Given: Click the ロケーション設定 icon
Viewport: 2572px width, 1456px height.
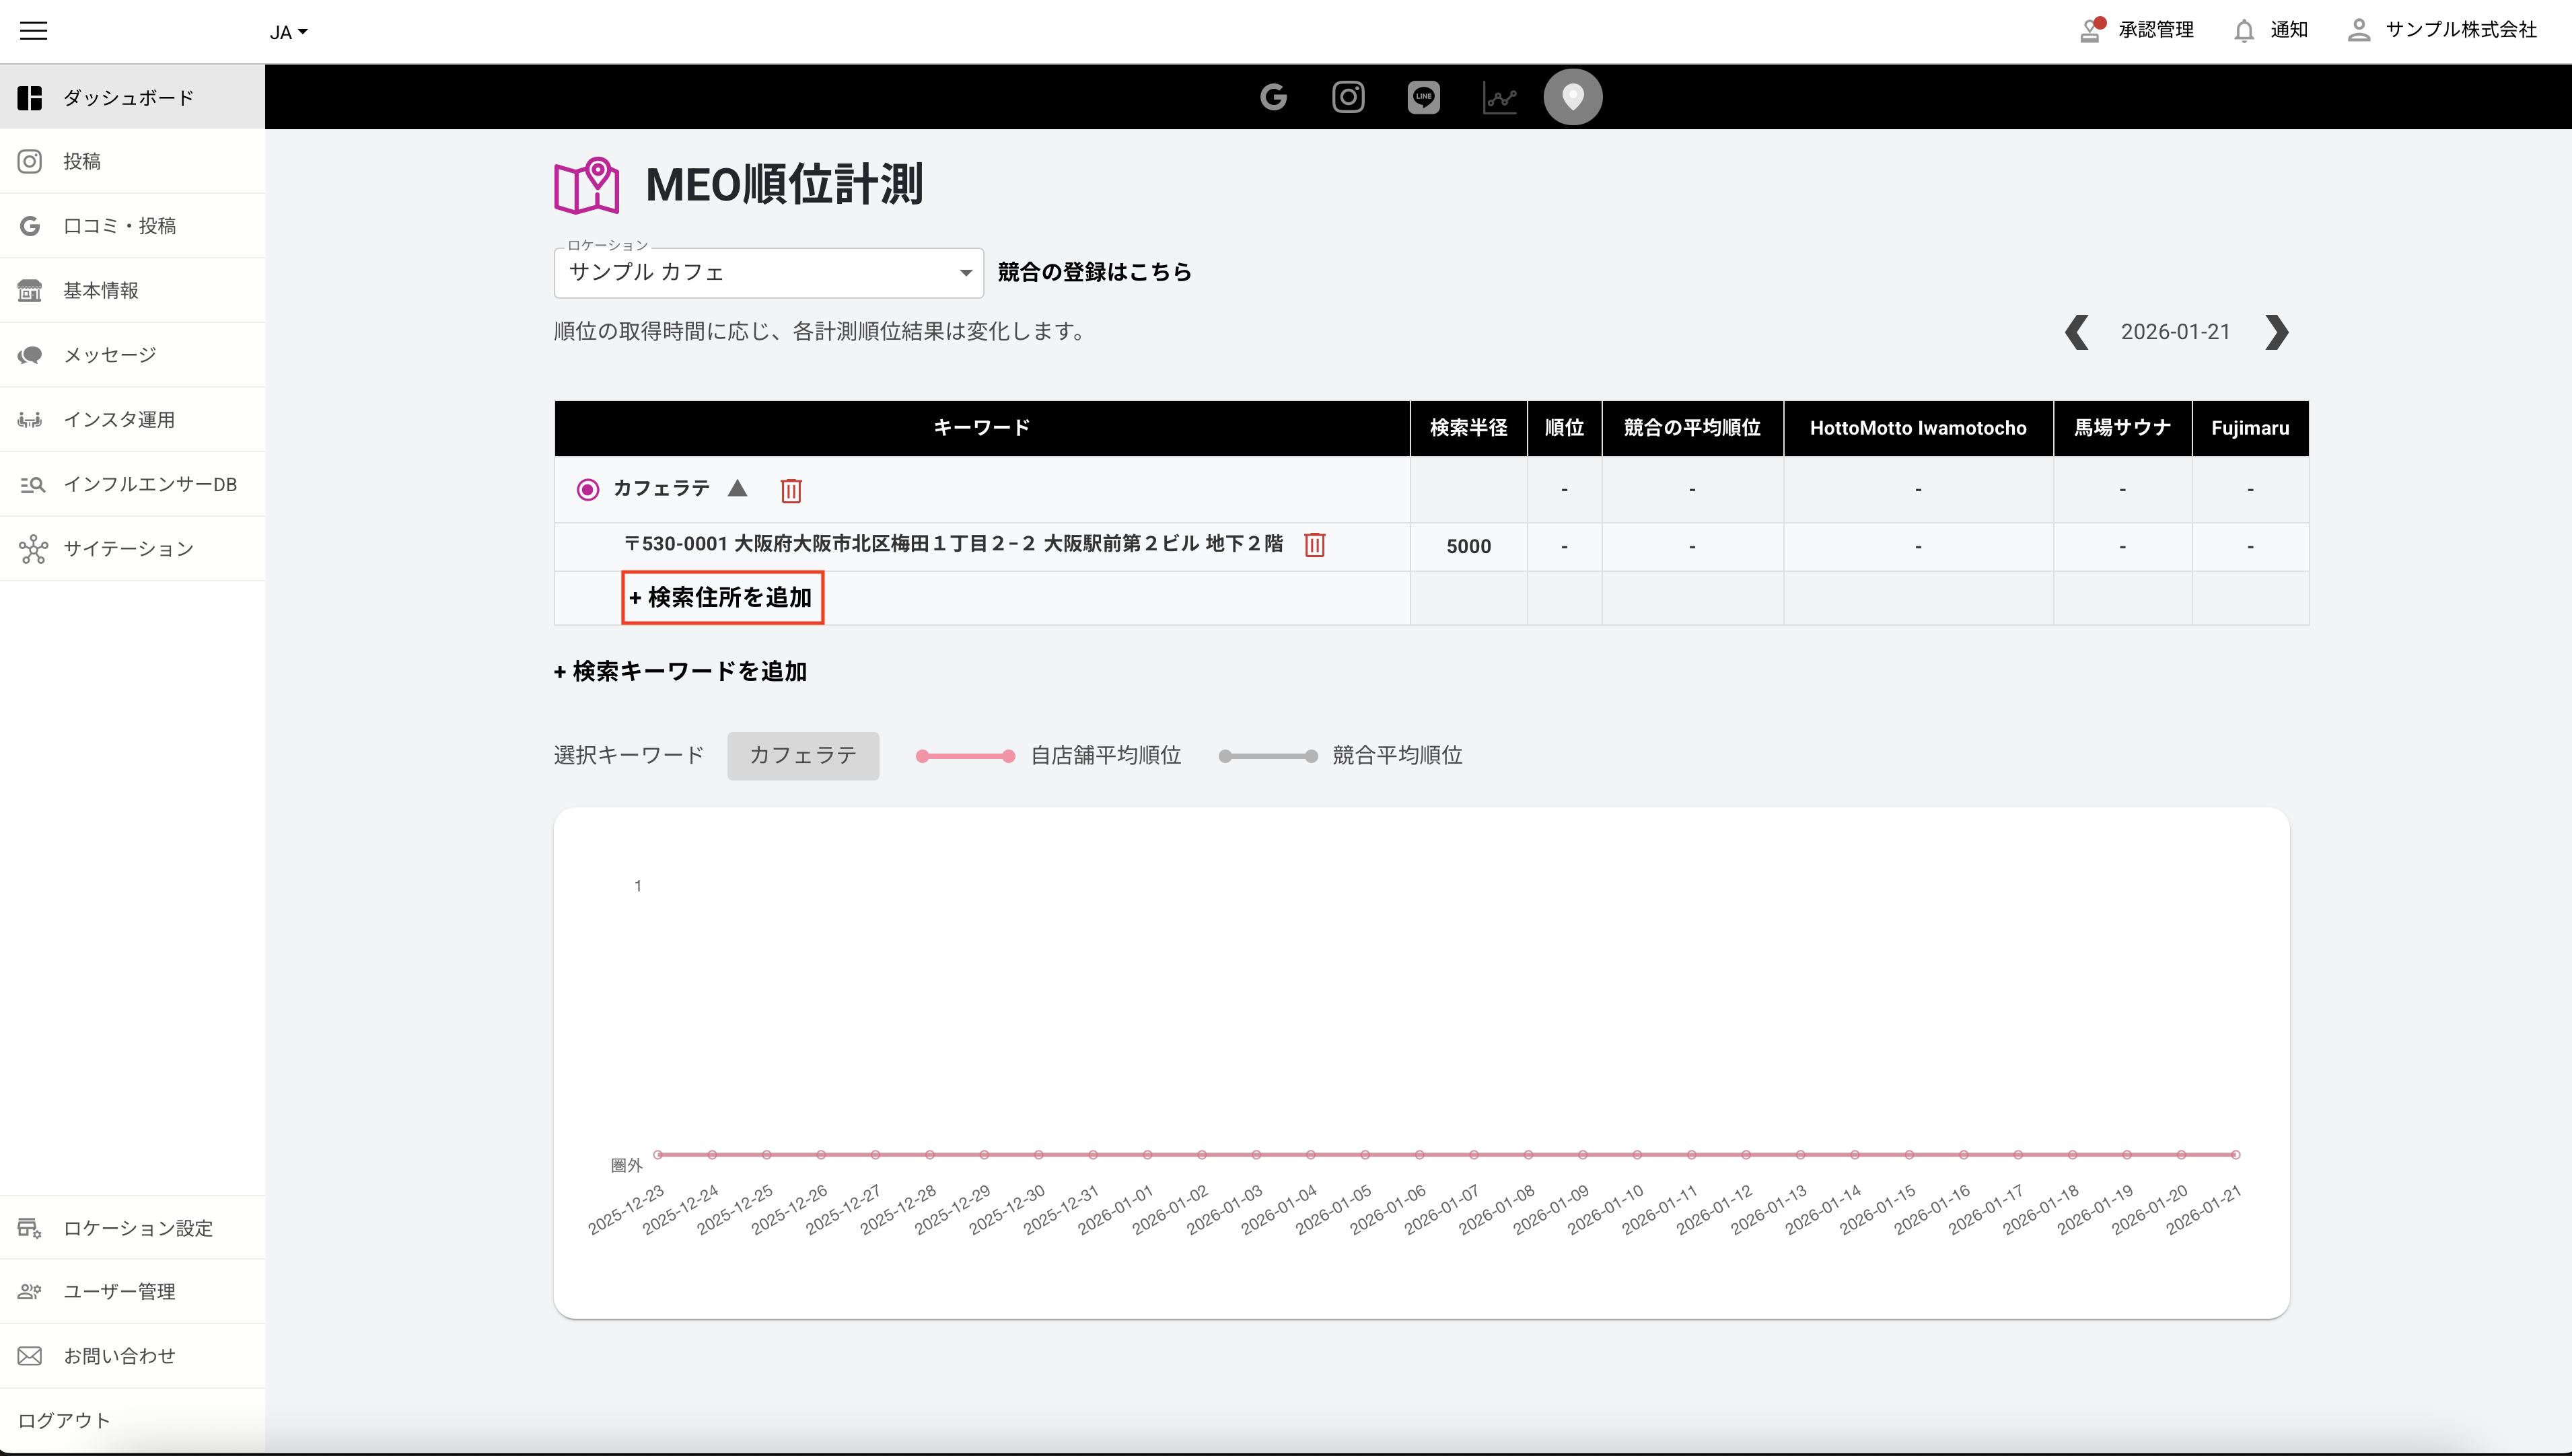Looking at the screenshot, I should click(x=30, y=1228).
